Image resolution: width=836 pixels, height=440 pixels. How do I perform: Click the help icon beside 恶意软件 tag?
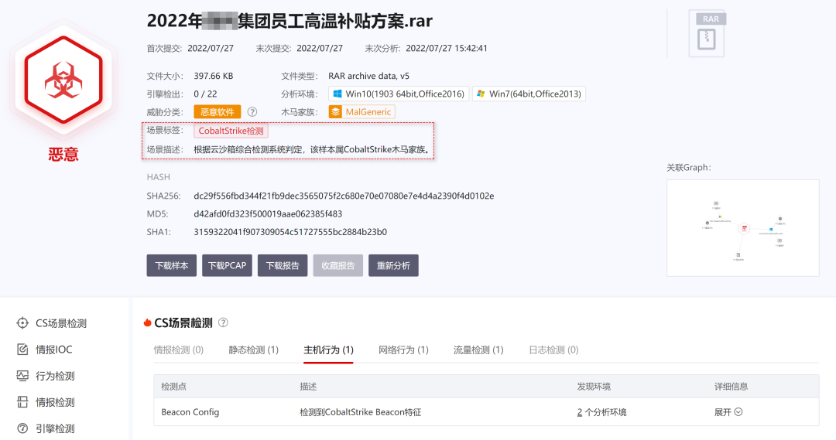[x=252, y=112]
